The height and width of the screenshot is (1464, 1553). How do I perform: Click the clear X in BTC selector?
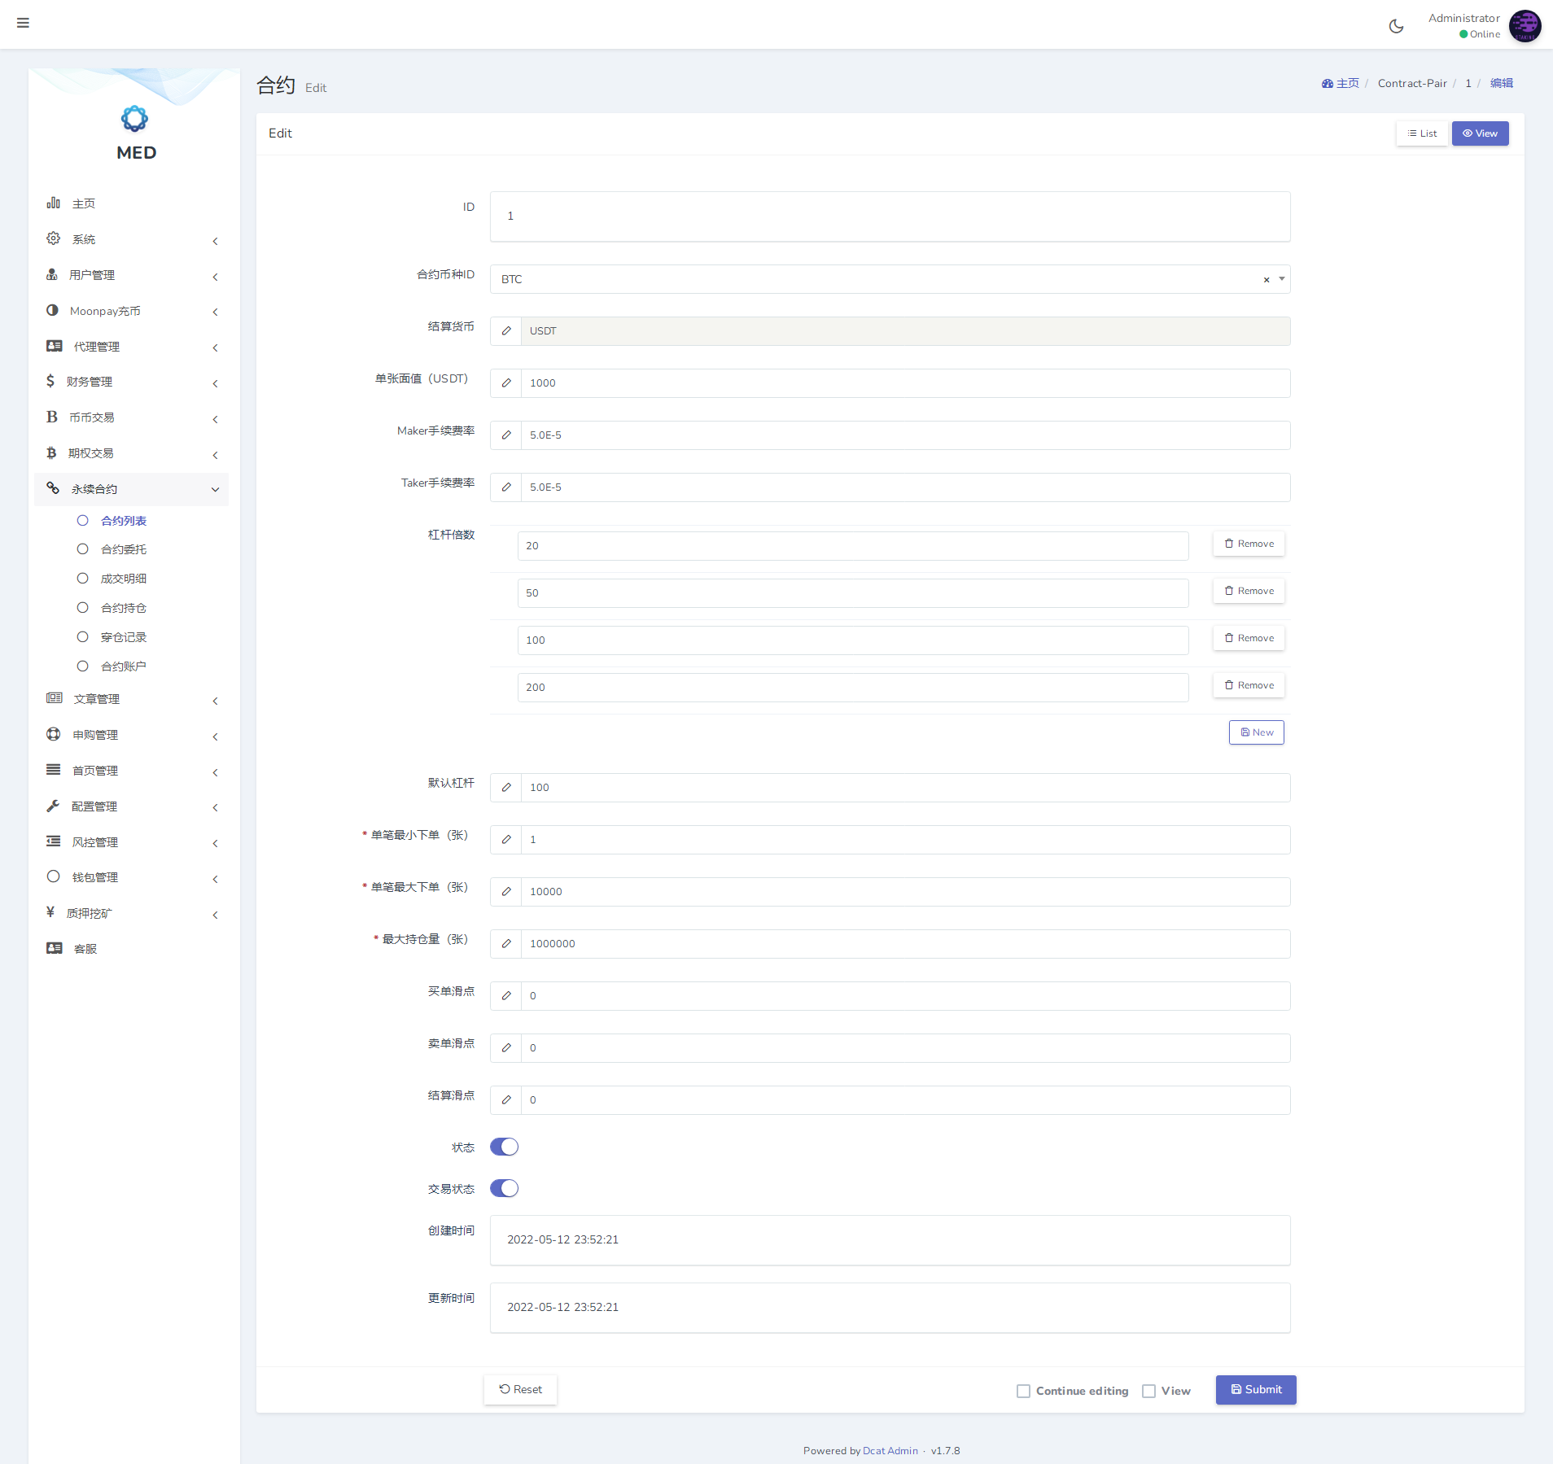[x=1266, y=280]
